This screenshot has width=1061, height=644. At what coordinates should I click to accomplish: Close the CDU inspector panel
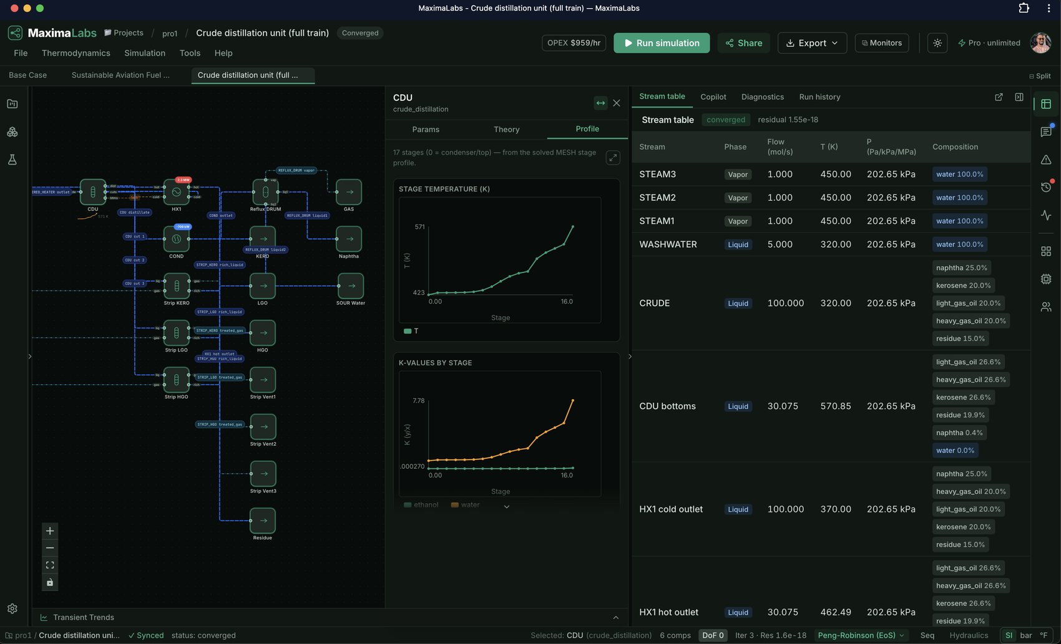[x=617, y=103]
